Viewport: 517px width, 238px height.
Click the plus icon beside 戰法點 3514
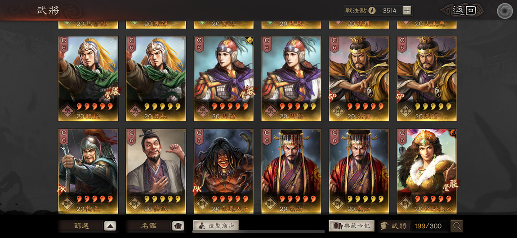407,10
